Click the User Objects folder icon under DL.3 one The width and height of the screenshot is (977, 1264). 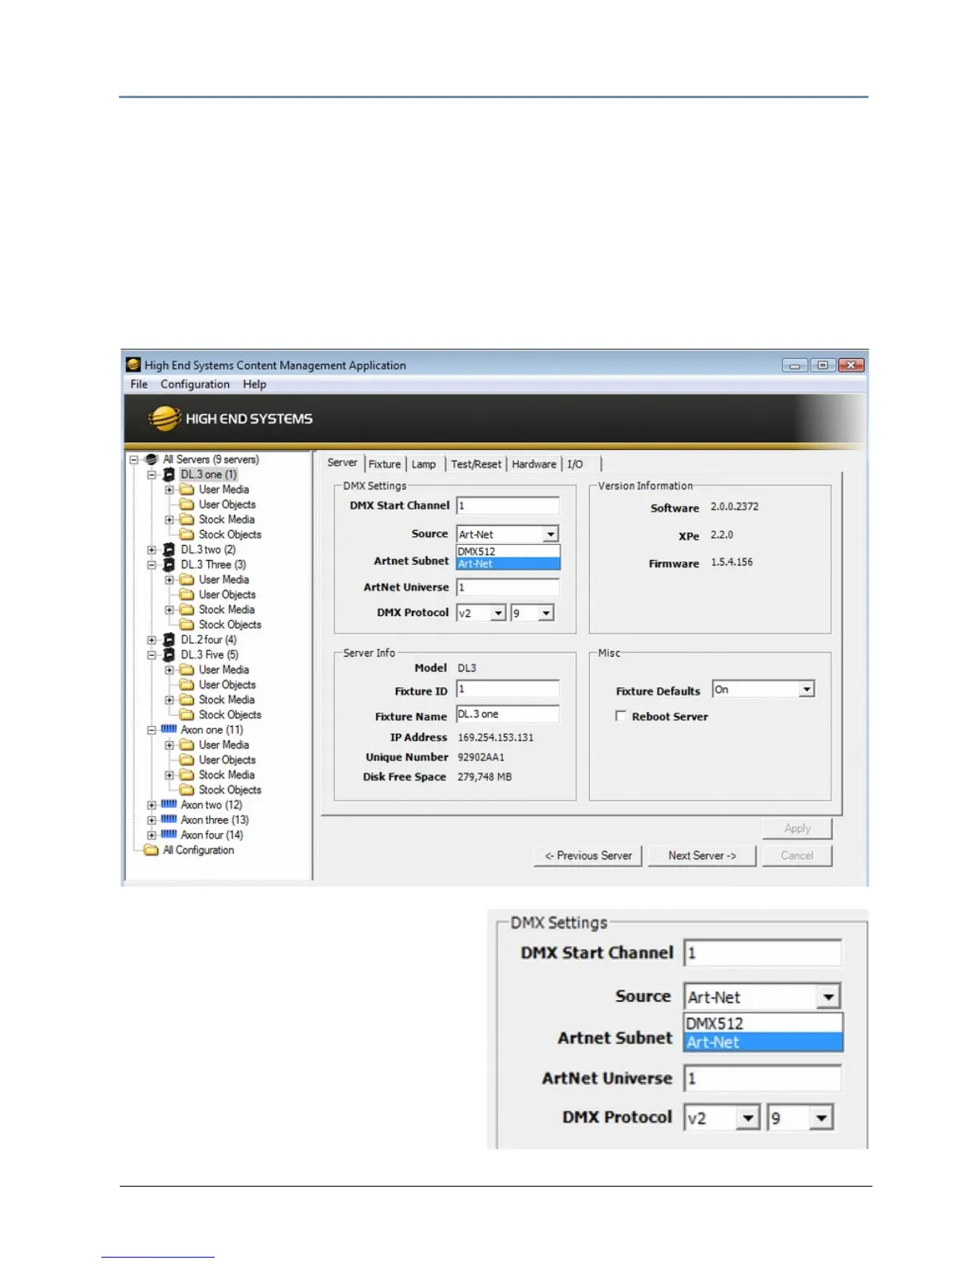[x=187, y=505]
